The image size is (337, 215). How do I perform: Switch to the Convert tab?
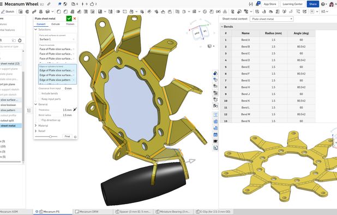coord(41,24)
